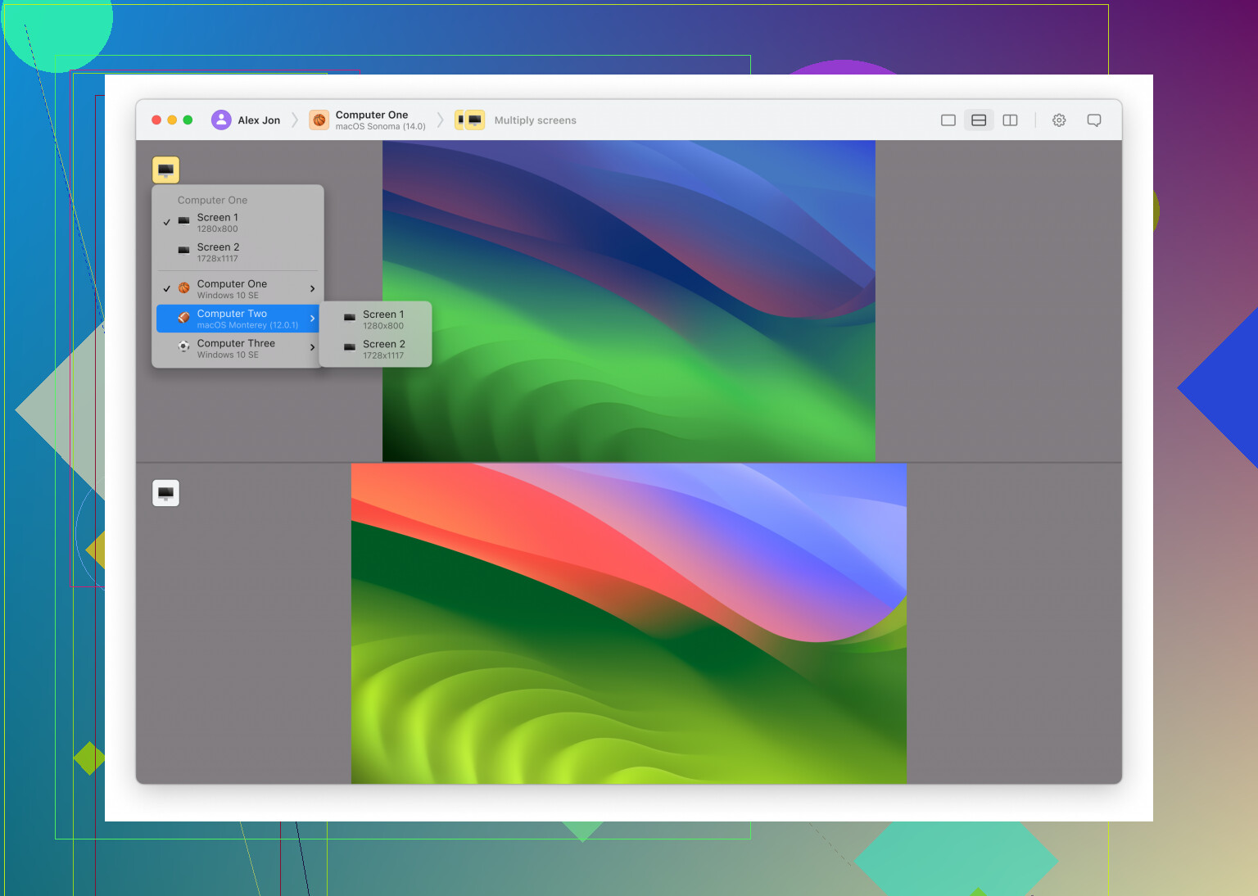
Task: Select checked Screen 1 1280x800 under Computer One
Action: pos(218,223)
